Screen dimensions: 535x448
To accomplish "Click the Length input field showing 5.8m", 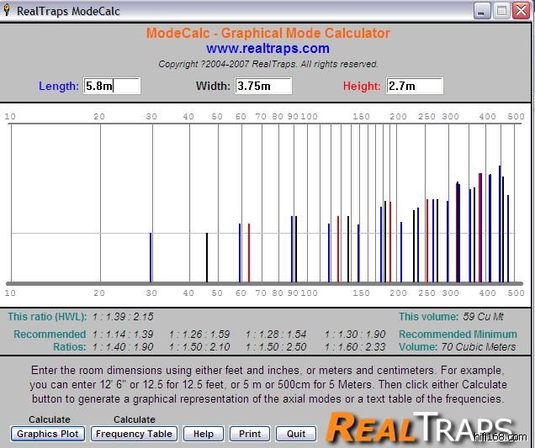I will (x=112, y=86).
